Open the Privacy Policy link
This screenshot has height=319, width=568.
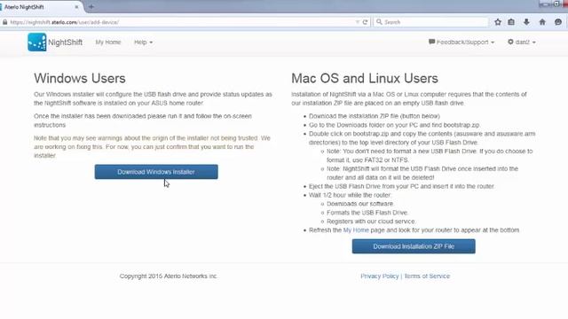379,276
